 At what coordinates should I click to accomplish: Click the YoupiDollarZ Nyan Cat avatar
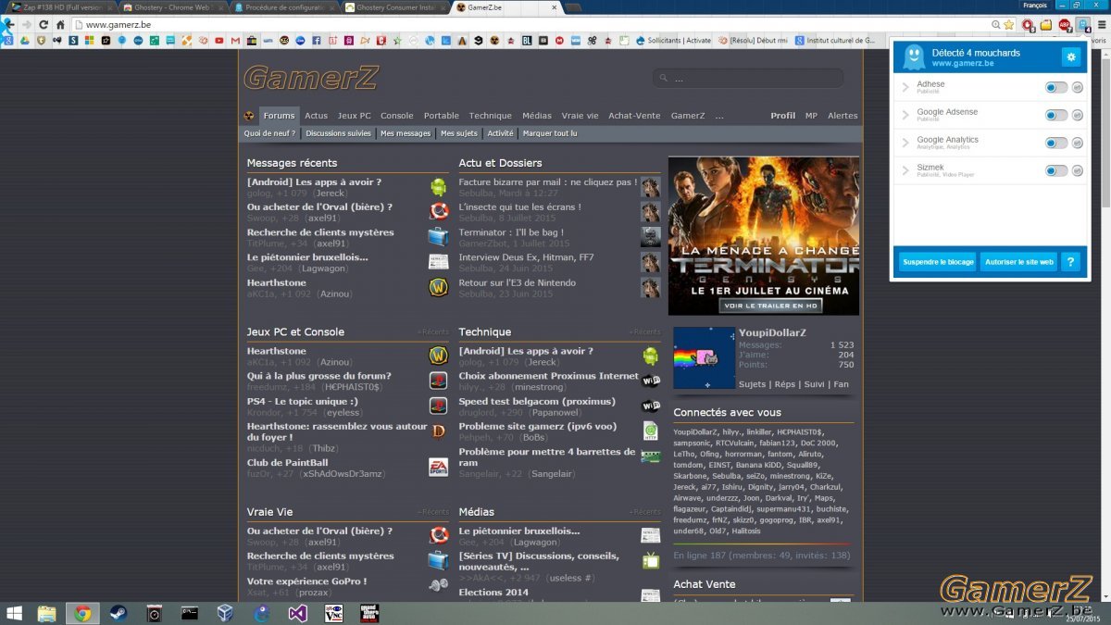pyautogui.click(x=703, y=357)
